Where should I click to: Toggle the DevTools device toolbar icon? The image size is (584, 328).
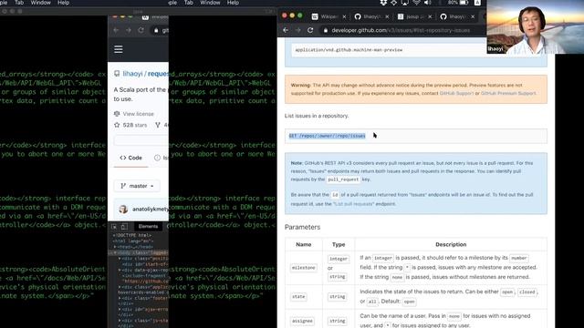(124, 227)
